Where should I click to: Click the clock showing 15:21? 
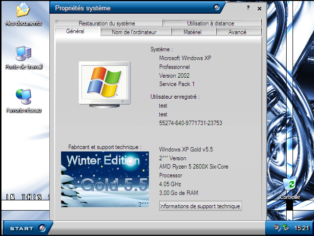[x=301, y=228]
